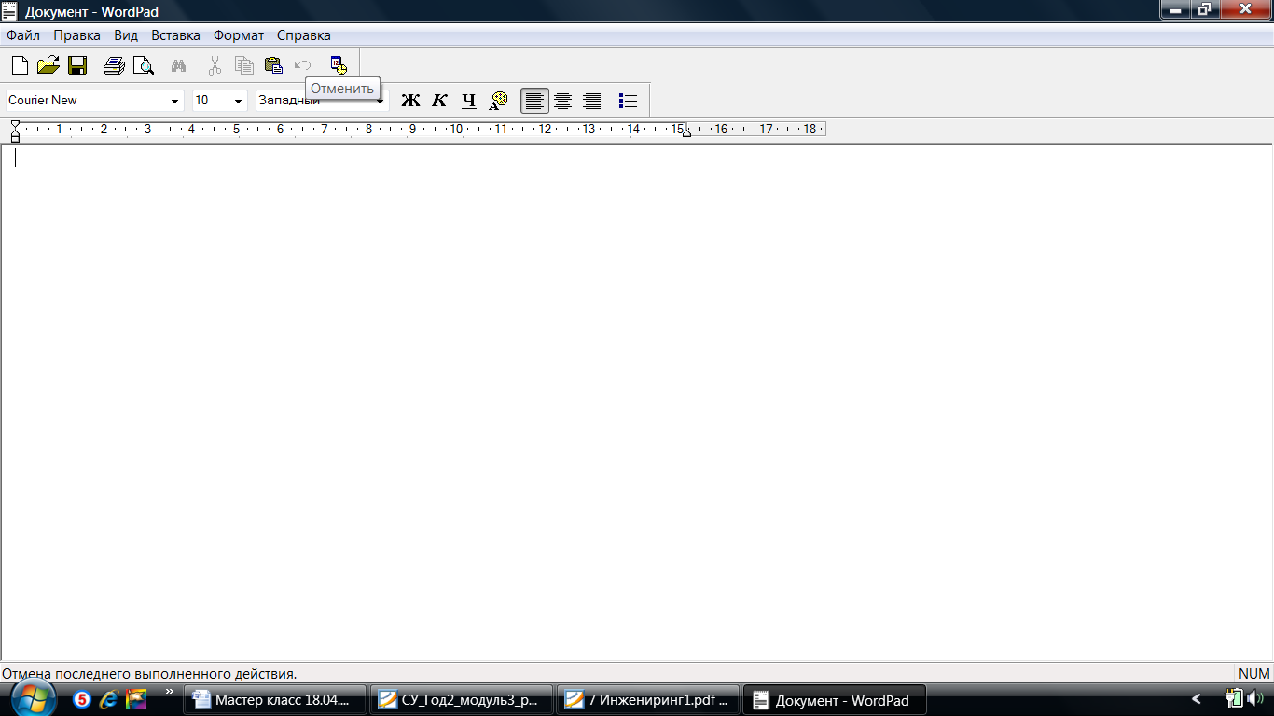Create a new document with the blank page icon
This screenshot has height=716, width=1274.
point(20,65)
